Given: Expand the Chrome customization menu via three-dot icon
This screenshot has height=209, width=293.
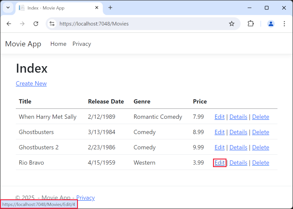Looking at the screenshot, I should 284,24.
